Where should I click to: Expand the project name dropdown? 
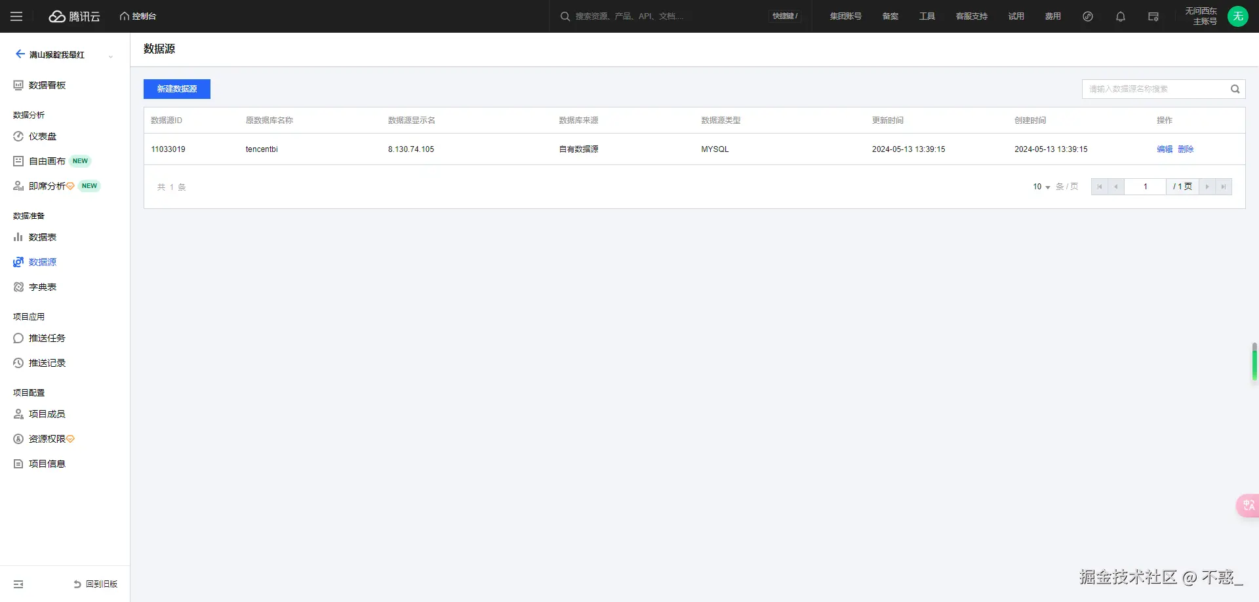[110, 56]
